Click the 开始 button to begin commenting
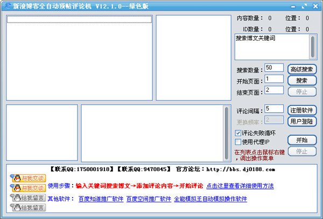The image size is (323, 219). [x=302, y=140]
